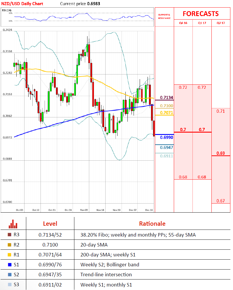Click the FORECASTS heading
Screen dimensions: 233x290
coord(200,14)
